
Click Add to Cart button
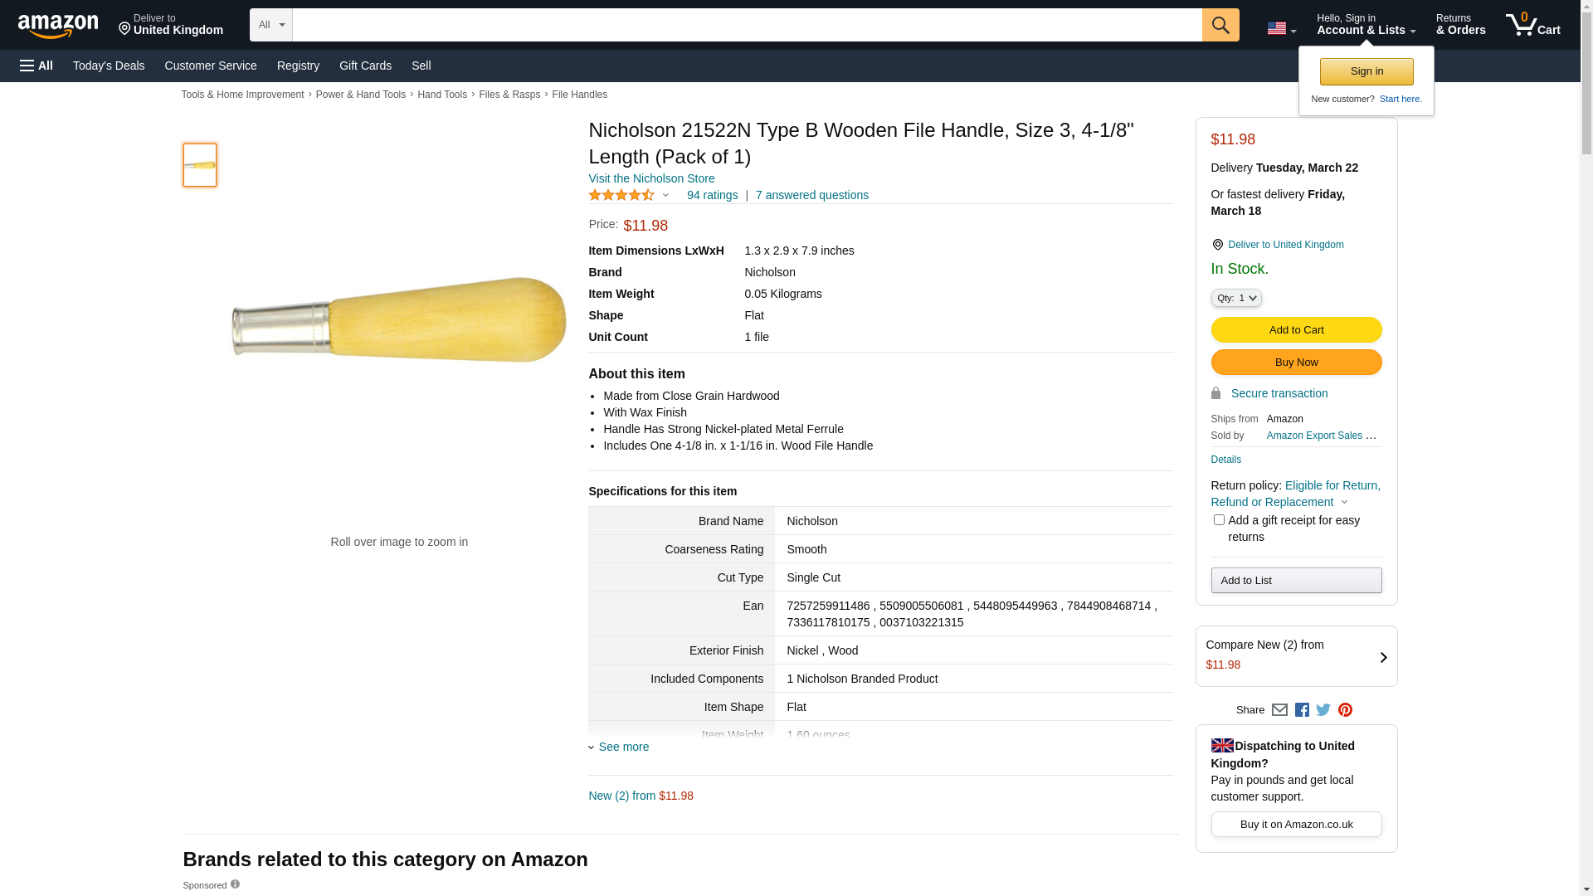[x=1296, y=330]
